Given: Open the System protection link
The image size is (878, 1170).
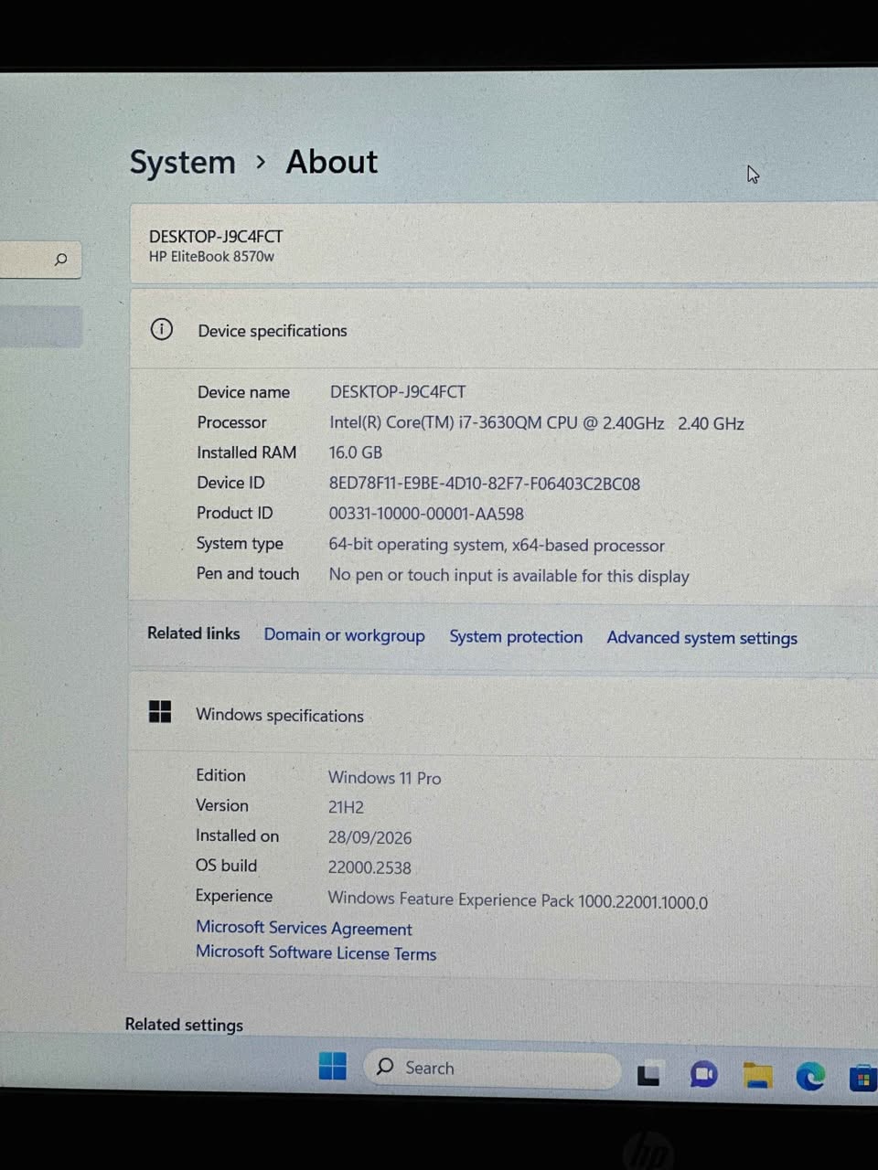Looking at the screenshot, I should tap(516, 637).
